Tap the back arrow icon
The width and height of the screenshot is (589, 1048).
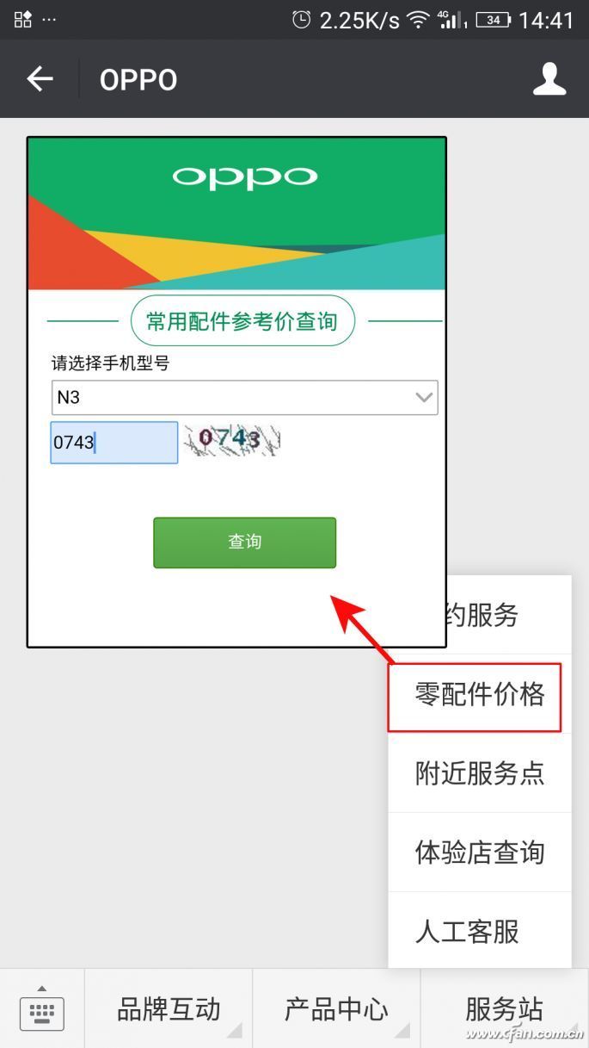[x=40, y=79]
